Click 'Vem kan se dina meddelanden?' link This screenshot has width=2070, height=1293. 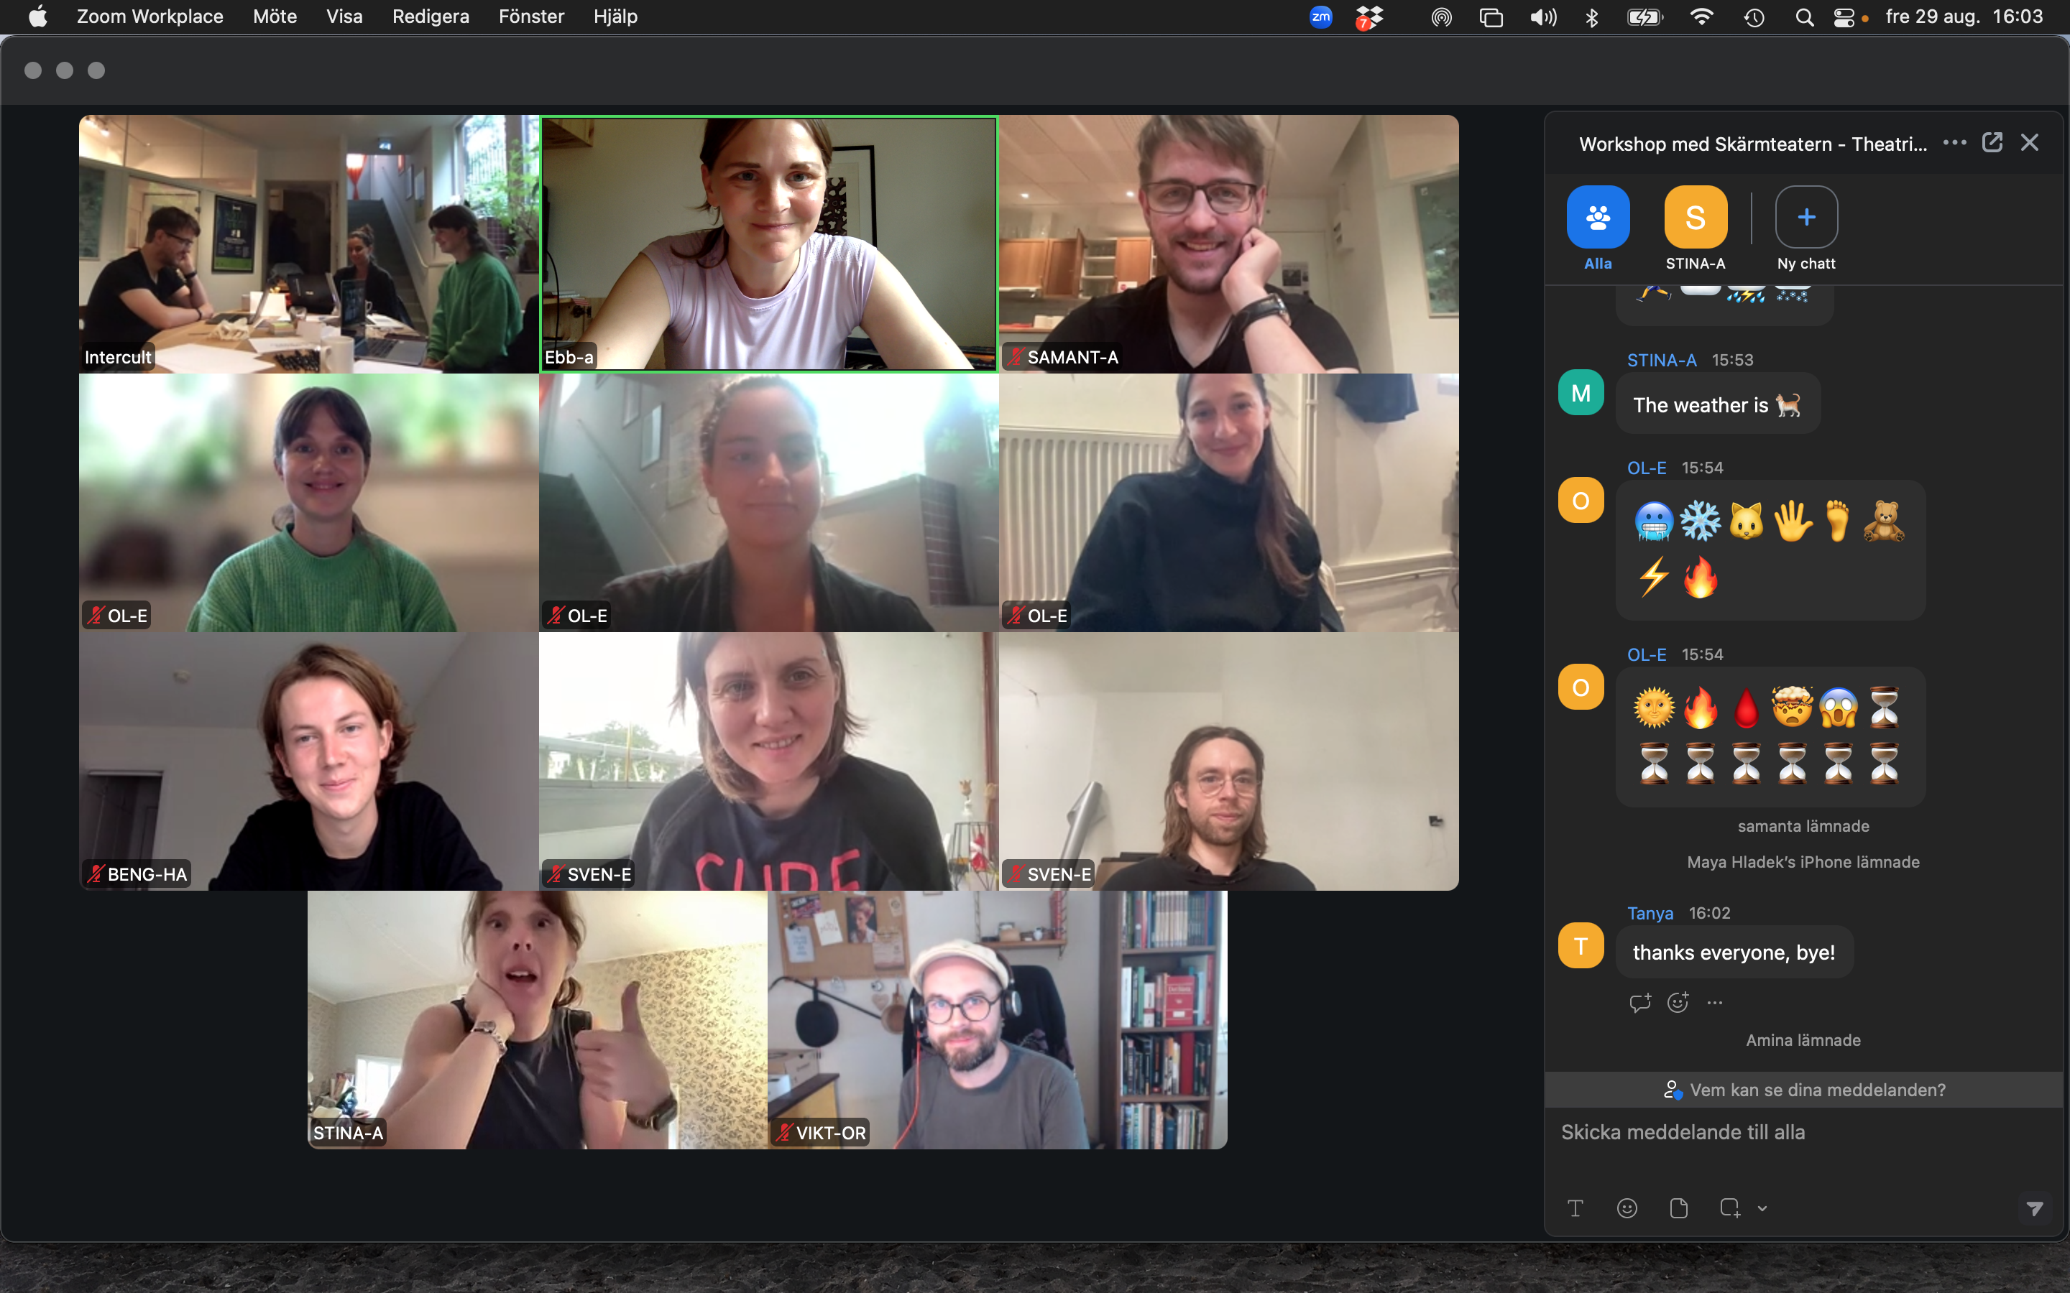click(1805, 1090)
